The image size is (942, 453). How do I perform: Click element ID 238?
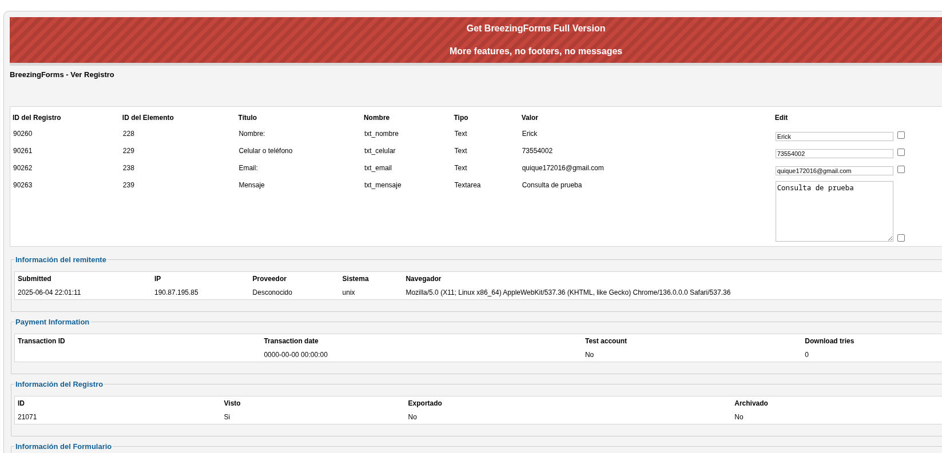(x=128, y=168)
